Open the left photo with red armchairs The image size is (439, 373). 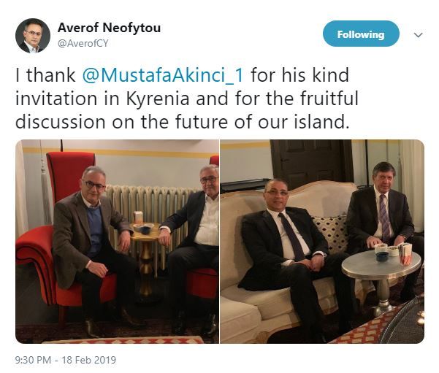click(117, 242)
